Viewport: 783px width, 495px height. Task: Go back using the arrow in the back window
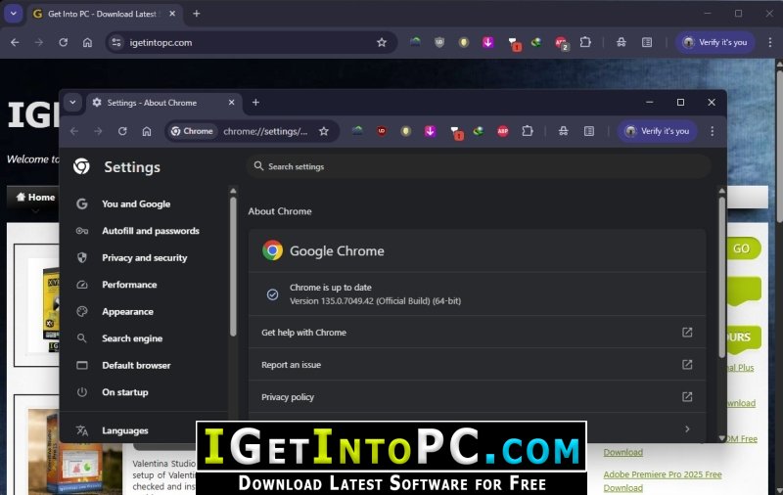(15, 42)
